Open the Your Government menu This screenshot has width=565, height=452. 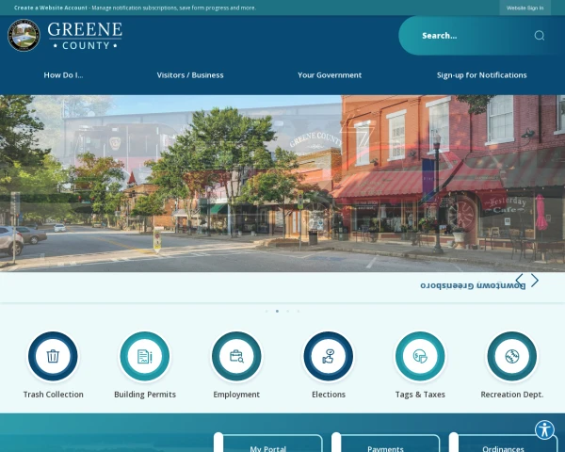[330, 75]
